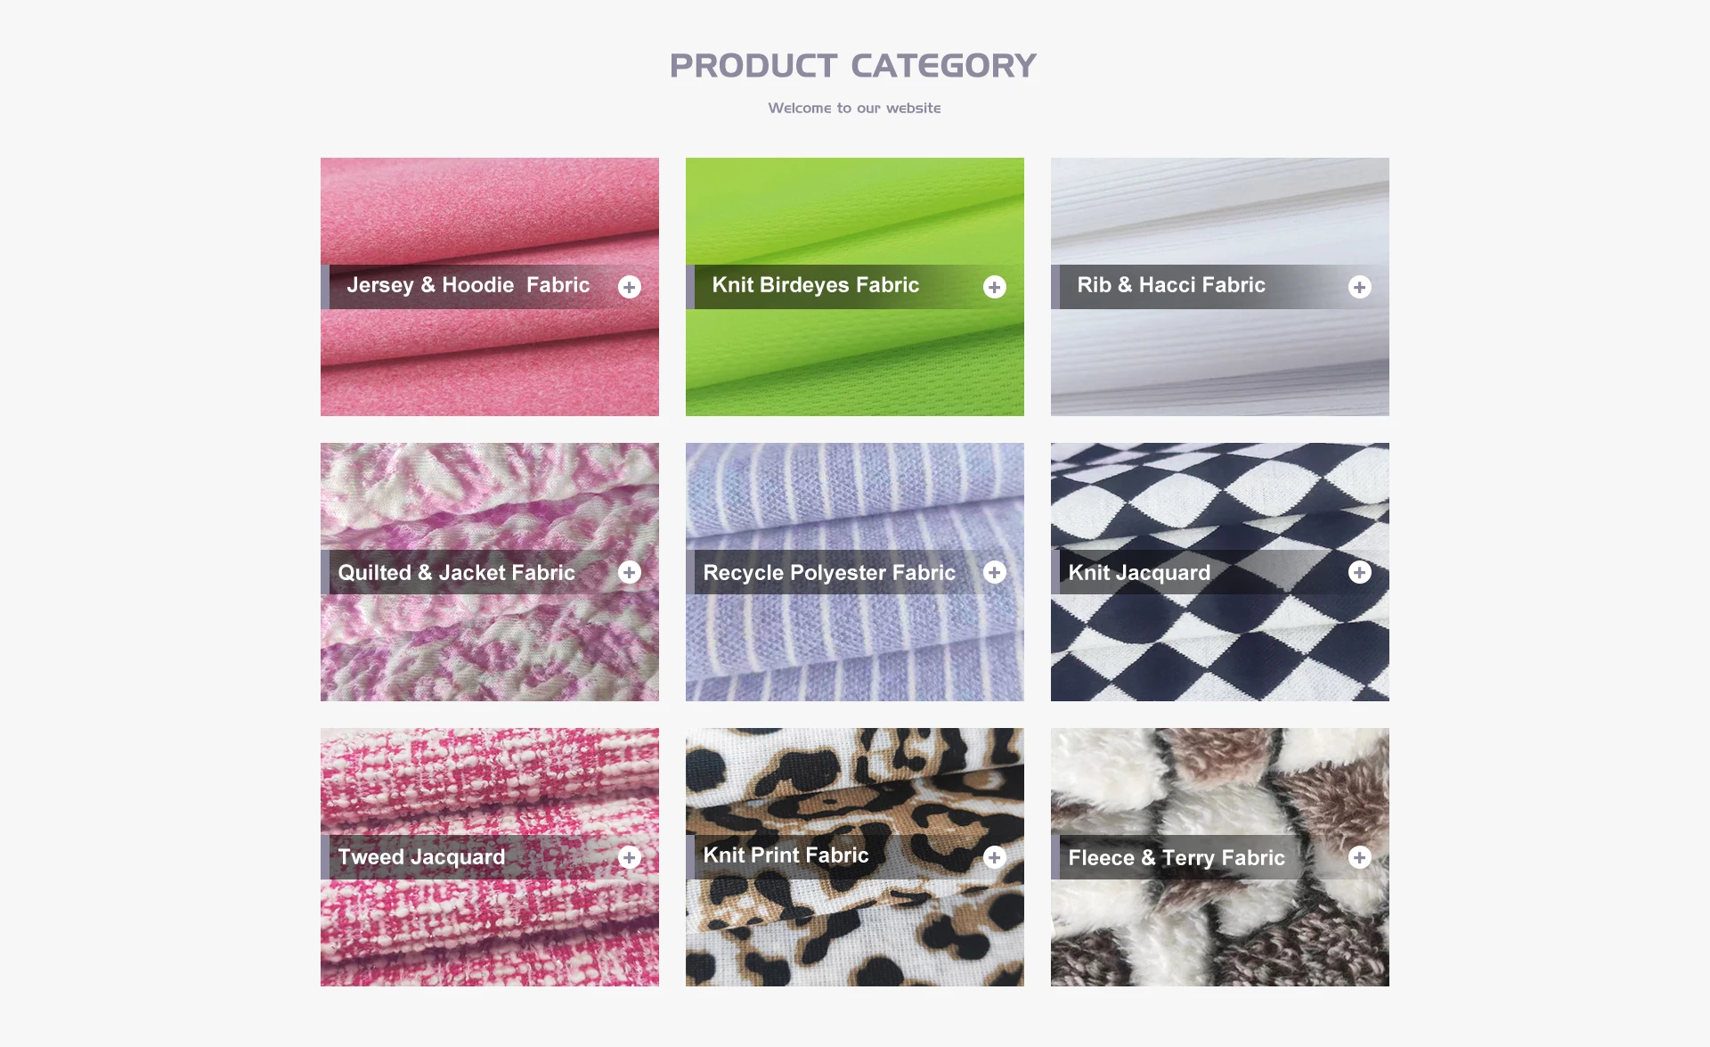Viewport: 1710px width, 1047px height.
Task: Click plus icon on Rib & Hacci Fabric
Action: point(1360,287)
